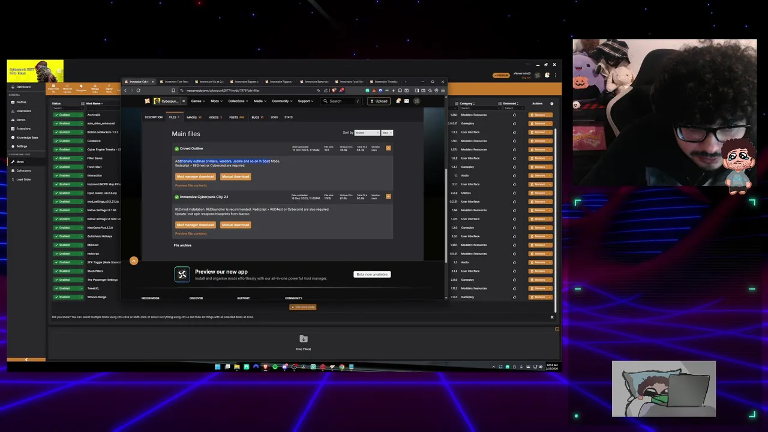The height and width of the screenshot is (432, 768).
Task: Click the Brave shields icon in address bar
Action: (x=334, y=91)
